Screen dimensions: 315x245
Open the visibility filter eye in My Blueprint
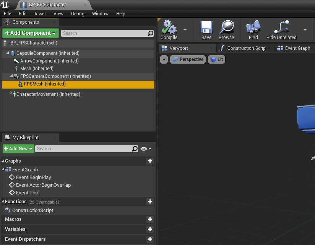(144, 149)
